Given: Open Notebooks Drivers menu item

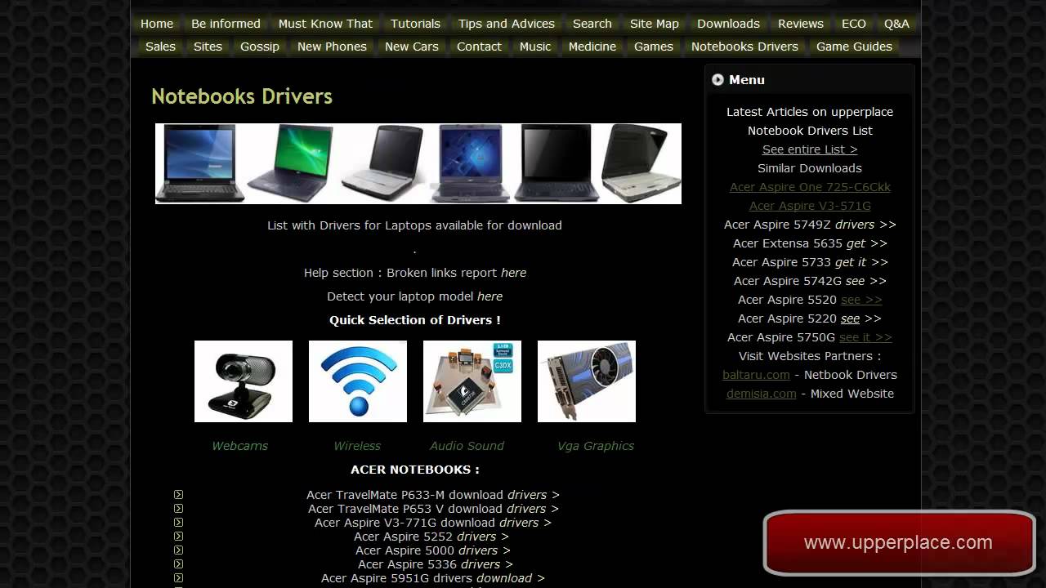Looking at the screenshot, I should coord(744,47).
